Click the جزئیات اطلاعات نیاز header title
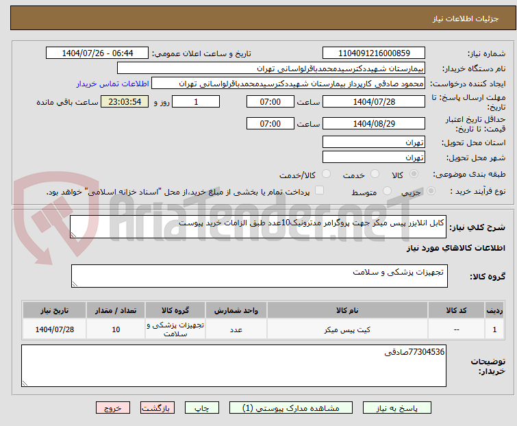Viewport: 517px width, 426px height. click(x=466, y=18)
